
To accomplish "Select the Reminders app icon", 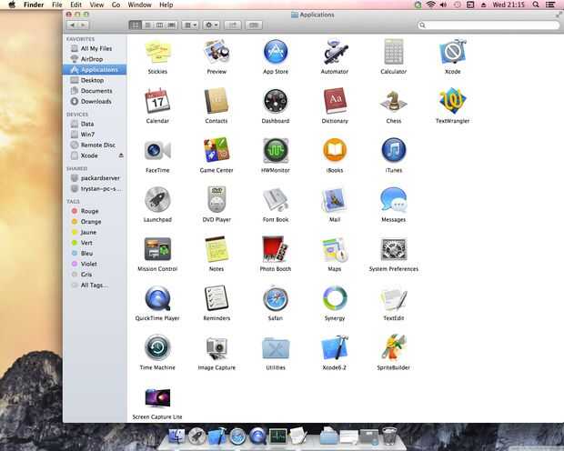I will (x=217, y=299).
